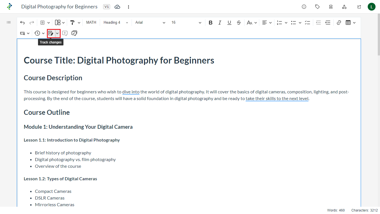Insert a link with the chain icon
This screenshot has width=380, height=214.
339,23
